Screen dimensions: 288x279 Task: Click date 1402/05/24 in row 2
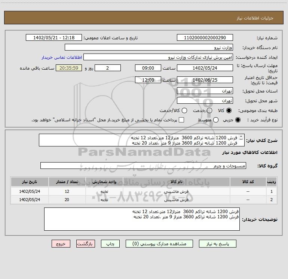30,200
